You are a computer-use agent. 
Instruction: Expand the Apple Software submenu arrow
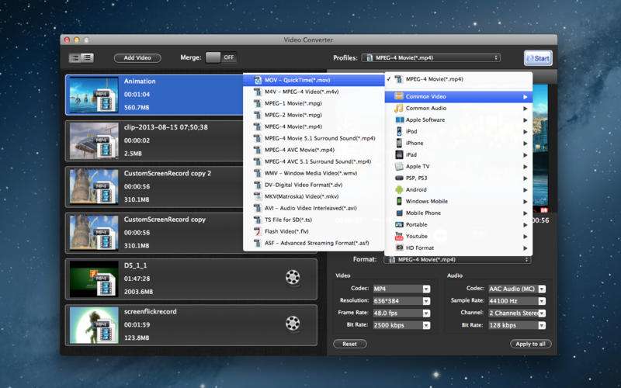click(x=526, y=120)
